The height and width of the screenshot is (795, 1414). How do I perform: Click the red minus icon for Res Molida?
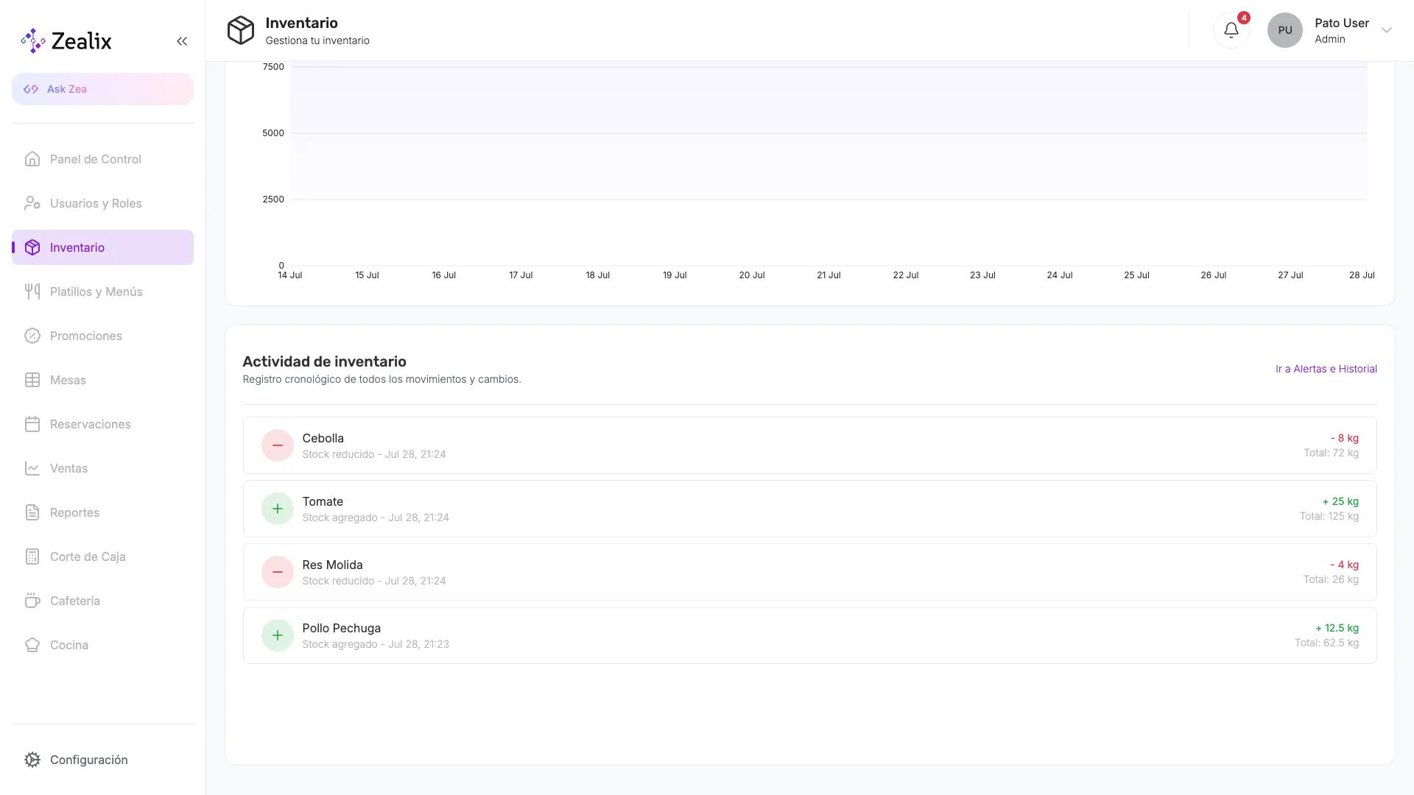pos(278,572)
